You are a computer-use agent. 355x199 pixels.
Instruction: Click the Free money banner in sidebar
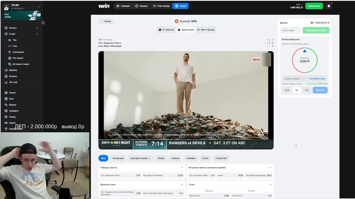tap(22, 15)
